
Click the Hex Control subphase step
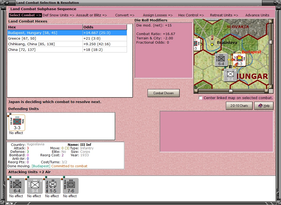(191, 15)
